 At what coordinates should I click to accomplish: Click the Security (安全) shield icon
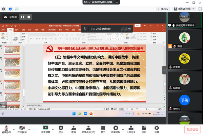[x=61, y=128]
